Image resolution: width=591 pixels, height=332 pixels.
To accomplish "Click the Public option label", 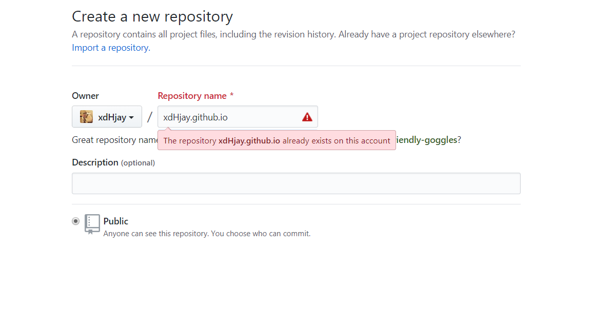I will click(116, 221).
